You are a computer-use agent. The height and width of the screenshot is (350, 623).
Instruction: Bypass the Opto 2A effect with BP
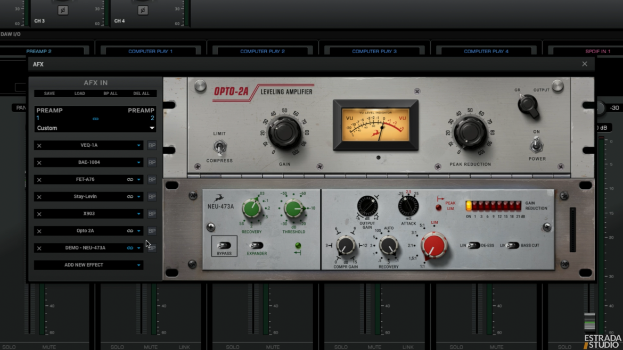152,231
